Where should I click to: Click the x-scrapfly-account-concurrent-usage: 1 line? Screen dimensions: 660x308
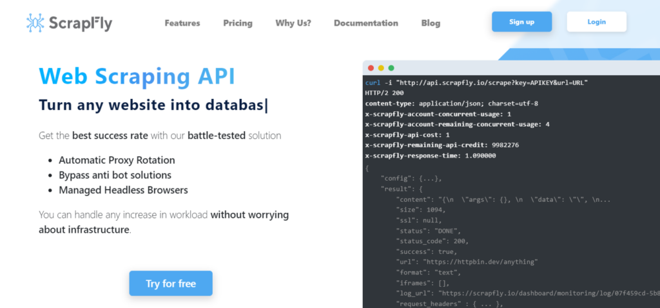(x=438, y=114)
